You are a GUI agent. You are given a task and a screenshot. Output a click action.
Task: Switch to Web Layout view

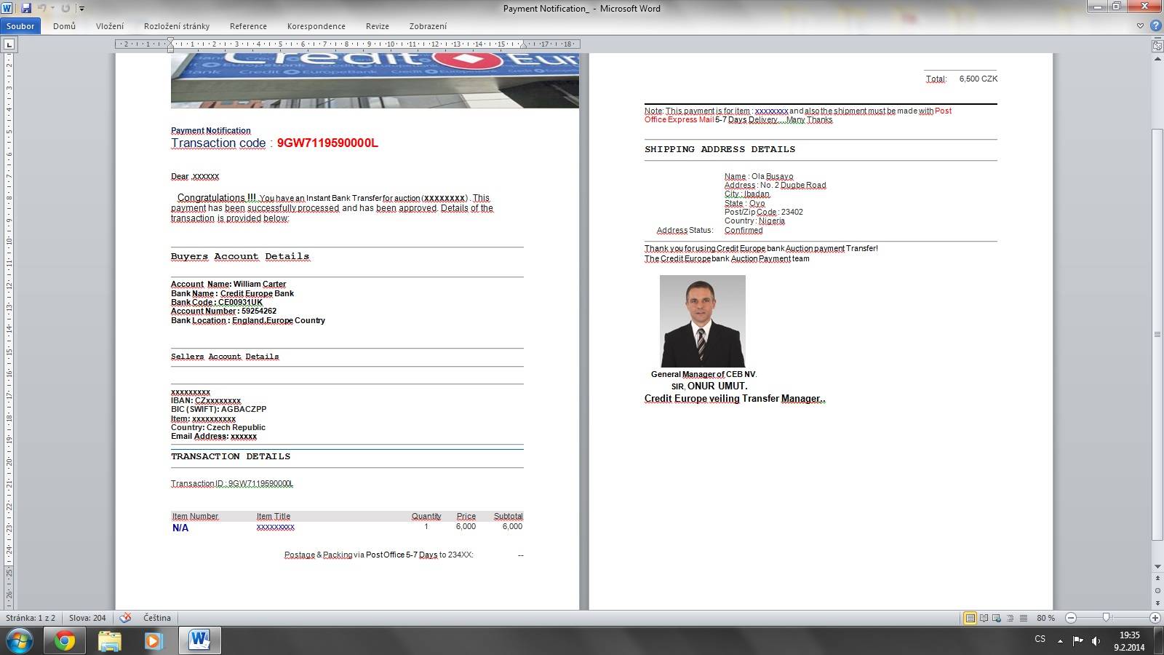(x=997, y=618)
